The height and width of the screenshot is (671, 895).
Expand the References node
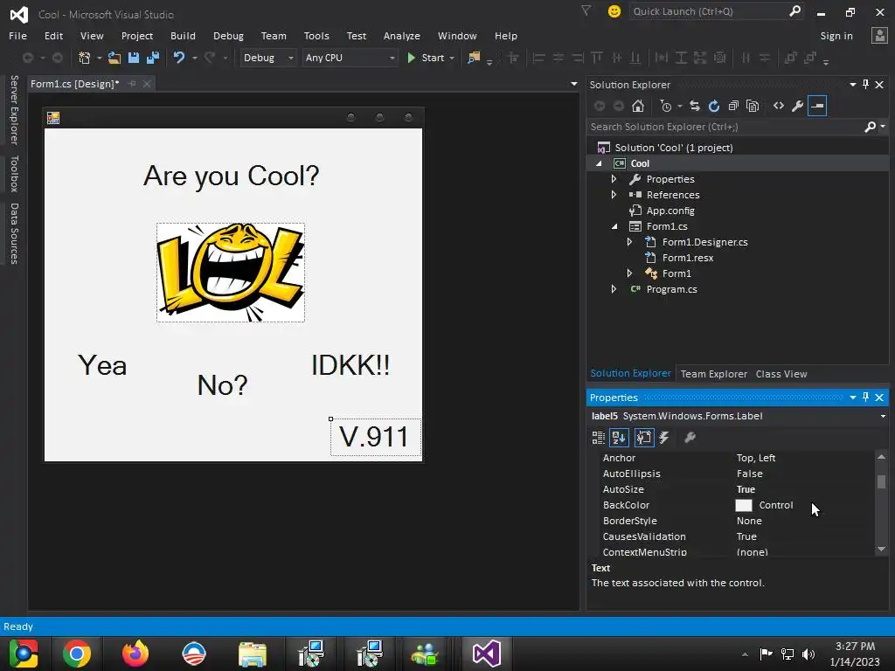(614, 195)
